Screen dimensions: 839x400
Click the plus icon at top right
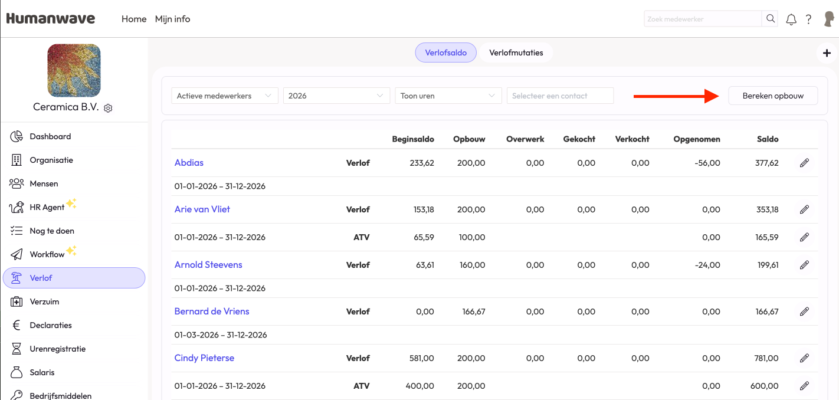point(827,53)
